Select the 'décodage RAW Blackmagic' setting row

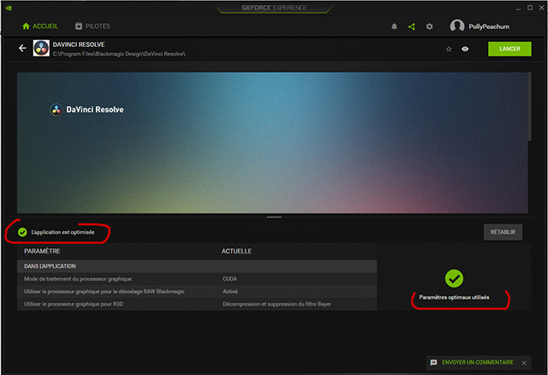(197, 291)
